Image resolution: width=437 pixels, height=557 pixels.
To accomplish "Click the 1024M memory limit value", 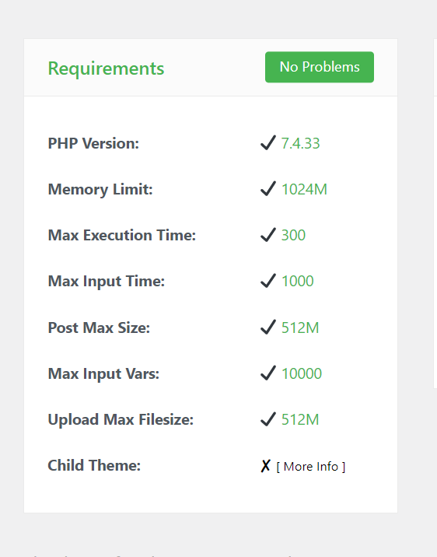I will [x=304, y=189].
